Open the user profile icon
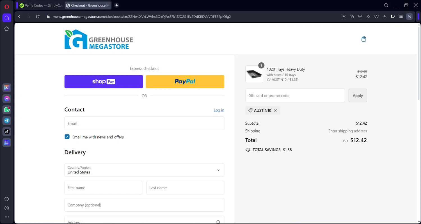This screenshot has height=224, width=421. click(409, 17)
